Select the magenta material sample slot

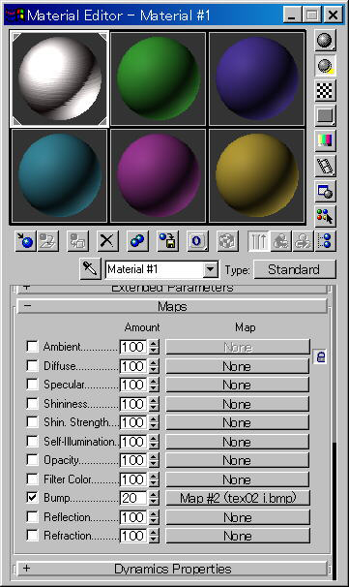[x=158, y=176]
